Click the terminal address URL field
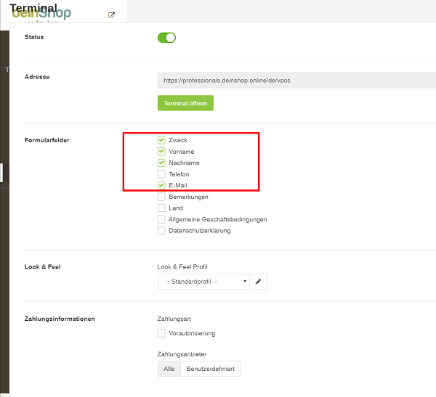The image size is (436, 397). [296, 81]
